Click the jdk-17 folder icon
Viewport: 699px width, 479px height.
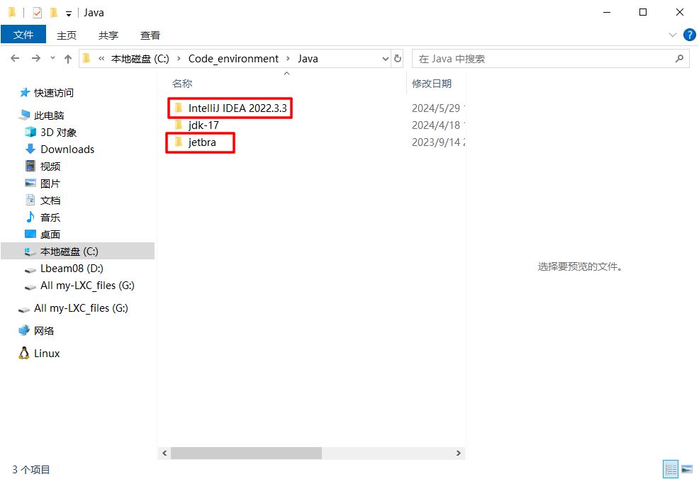pyautogui.click(x=179, y=125)
